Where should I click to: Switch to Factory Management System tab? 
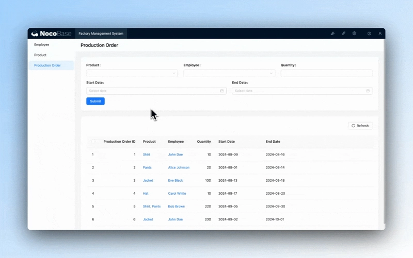(101, 33)
